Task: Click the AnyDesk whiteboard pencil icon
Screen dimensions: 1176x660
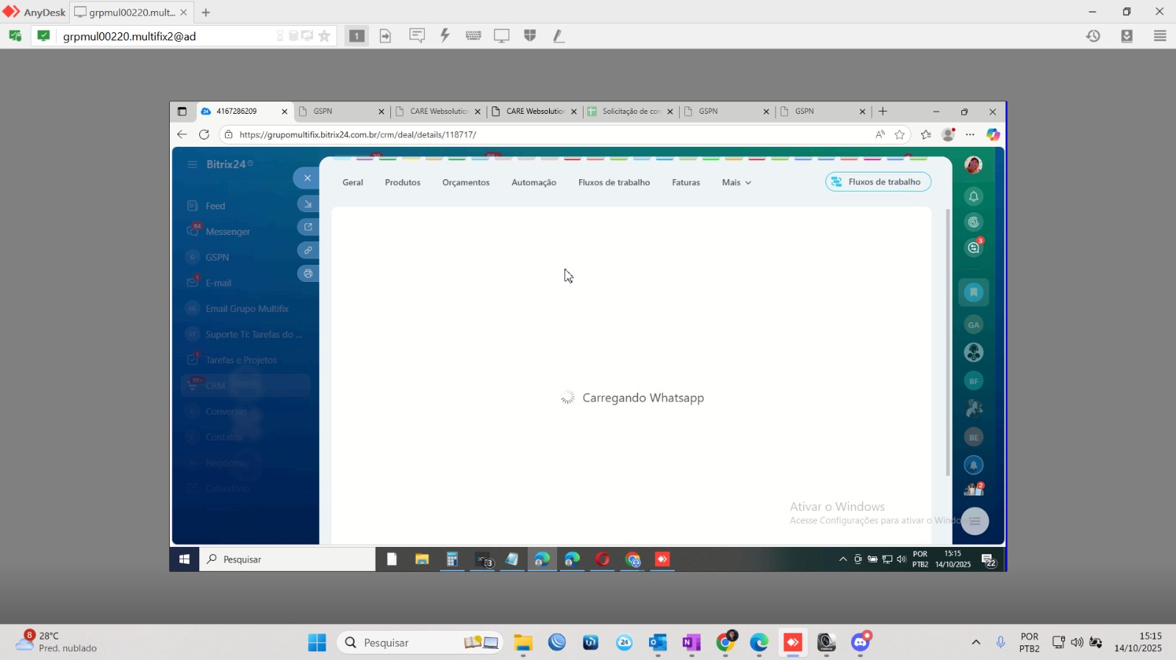Action: (559, 35)
